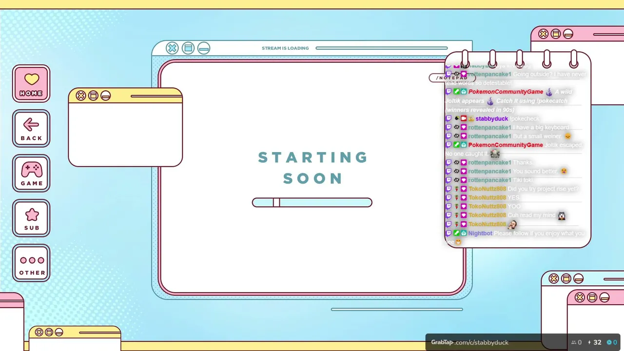The width and height of the screenshot is (624, 351).
Task: Close the yellow window on the left
Action: pyautogui.click(x=81, y=96)
